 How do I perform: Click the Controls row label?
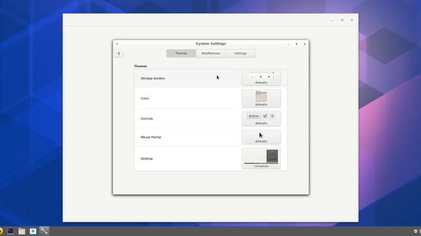pos(147,119)
